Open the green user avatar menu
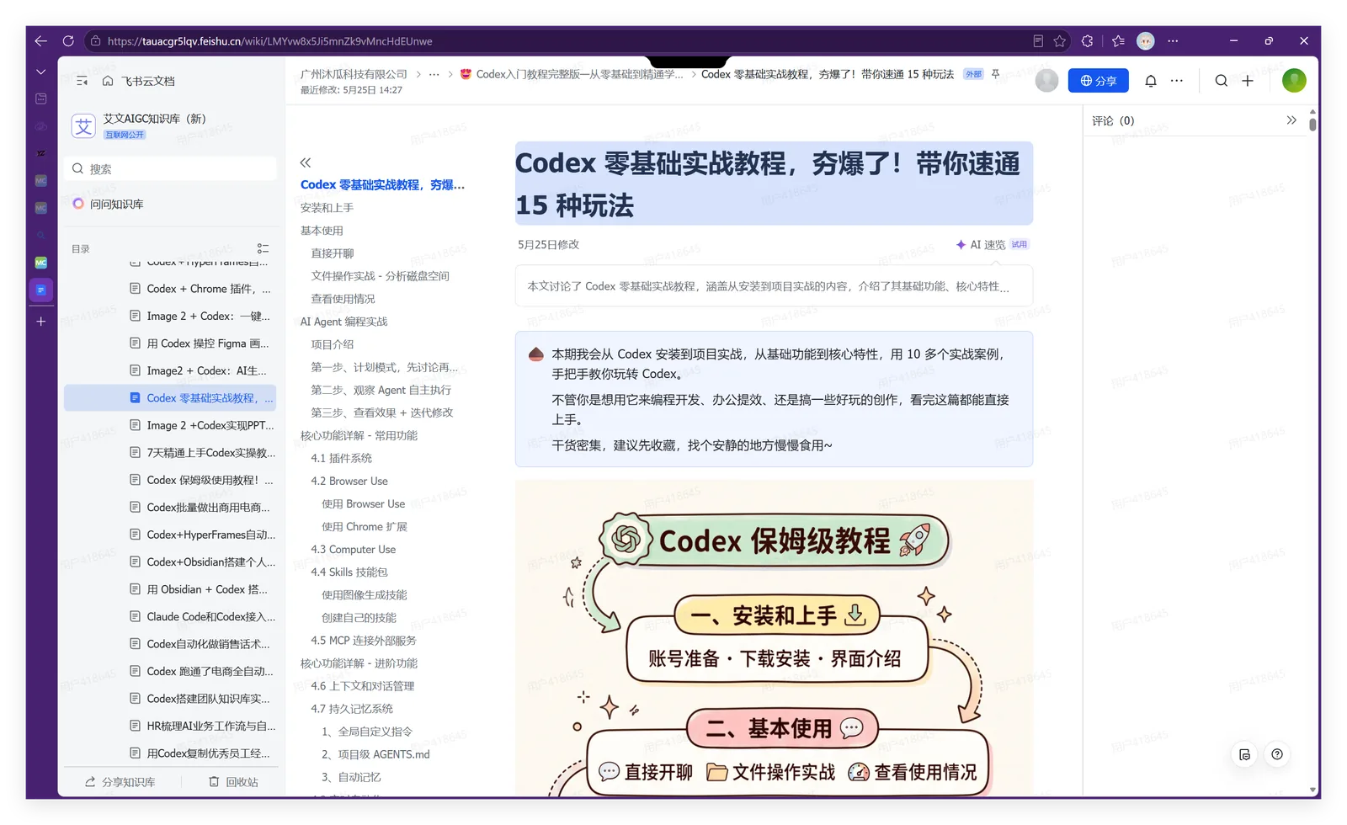 pyautogui.click(x=1294, y=81)
